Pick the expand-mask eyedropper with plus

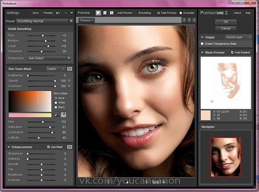(63, 114)
